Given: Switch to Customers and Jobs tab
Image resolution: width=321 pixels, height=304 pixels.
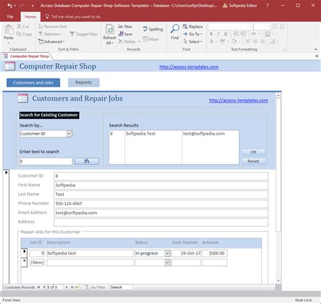Looking at the screenshot, I should [x=33, y=83].
